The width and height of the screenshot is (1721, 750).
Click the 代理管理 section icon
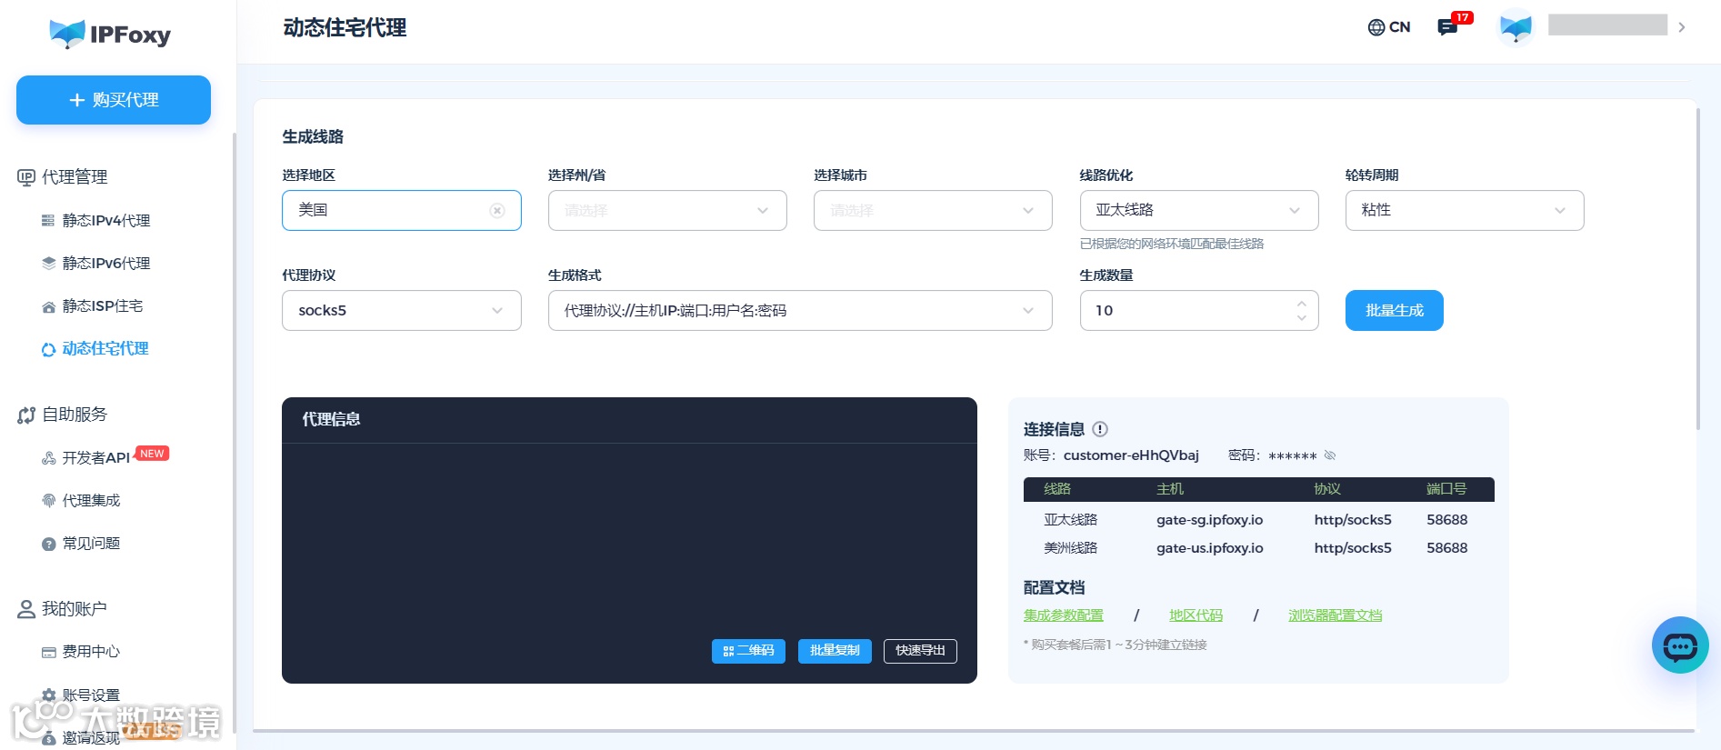[25, 177]
